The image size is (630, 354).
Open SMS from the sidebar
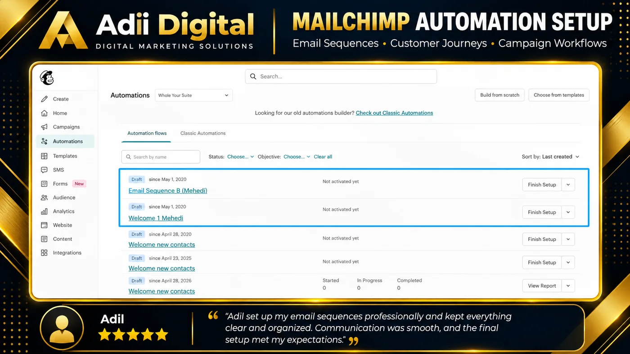pos(58,170)
